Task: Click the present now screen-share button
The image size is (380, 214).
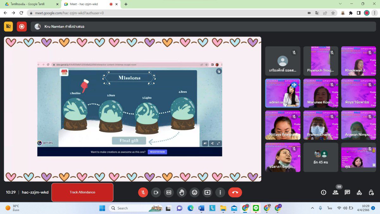Action: coord(207,192)
